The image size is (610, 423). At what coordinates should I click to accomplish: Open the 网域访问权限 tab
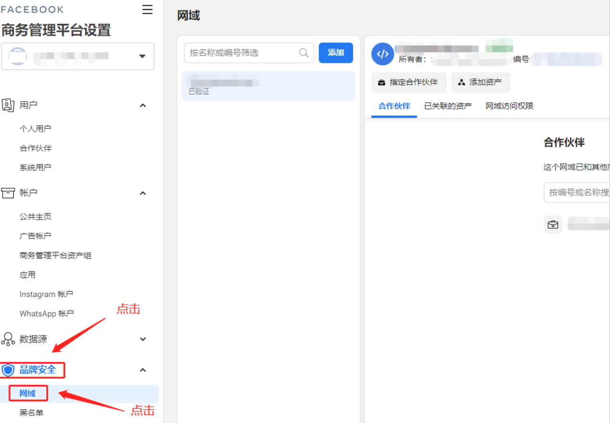(509, 106)
